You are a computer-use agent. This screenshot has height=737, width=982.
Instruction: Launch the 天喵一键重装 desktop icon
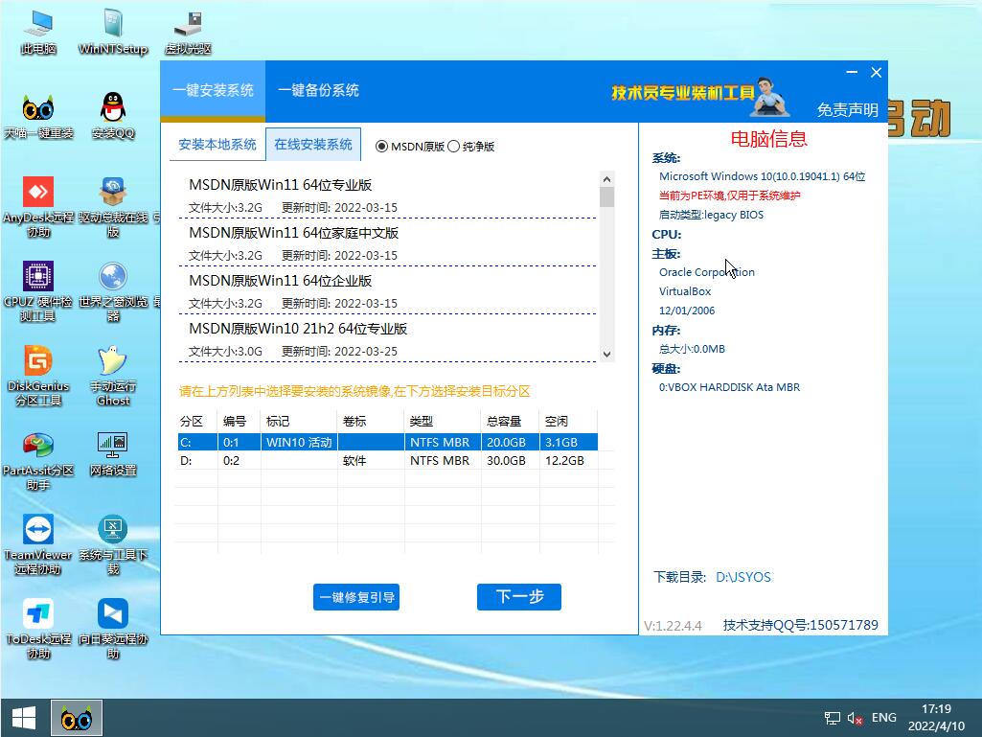(x=38, y=117)
